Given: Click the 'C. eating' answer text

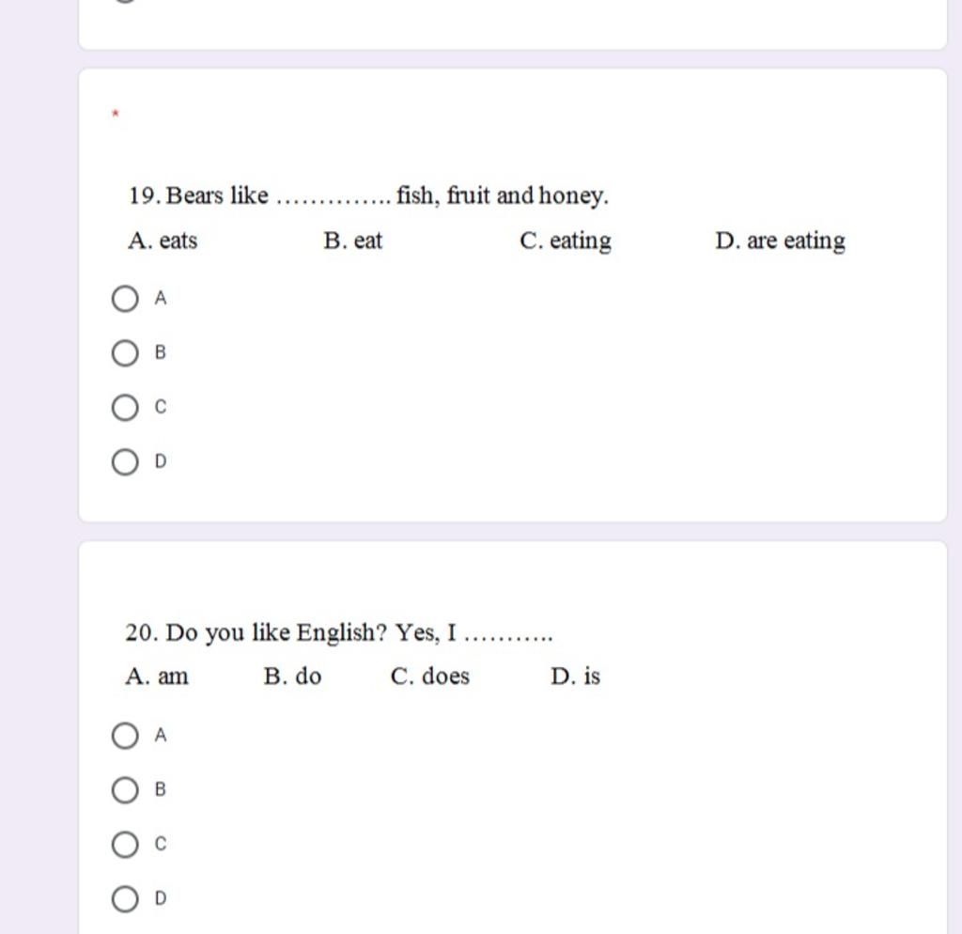Looking at the screenshot, I should click(565, 241).
